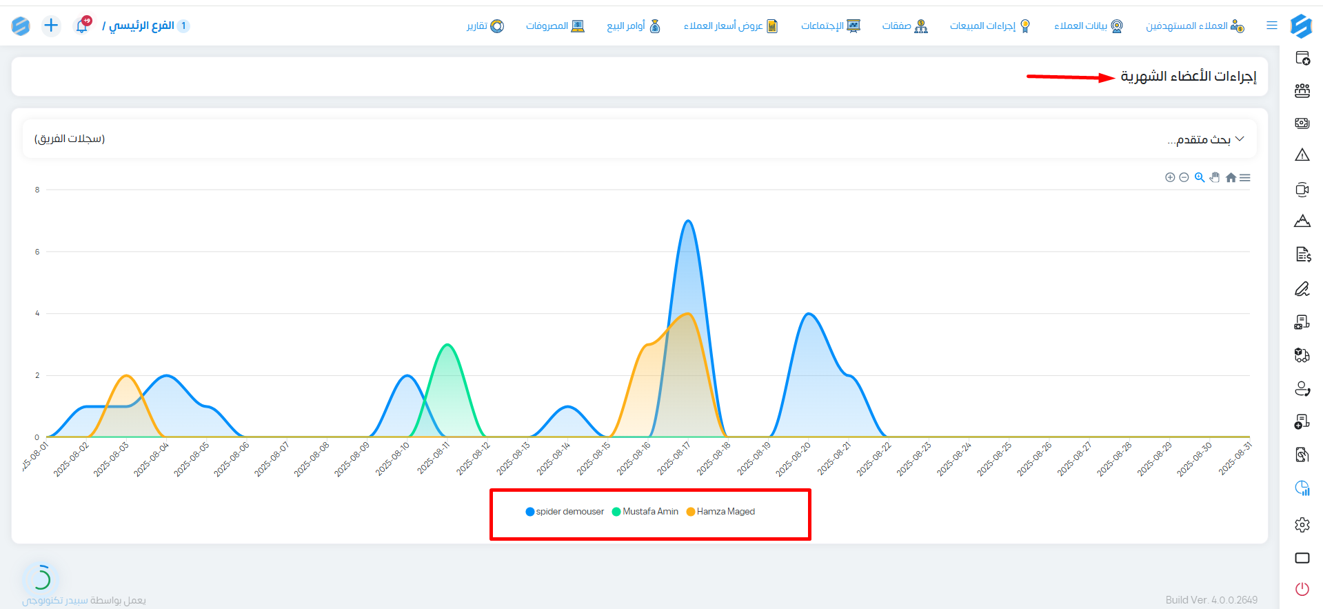This screenshot has height=609, width=1323.
Task: Click the blue app logo top right
Action: [x=1301, y=26]
